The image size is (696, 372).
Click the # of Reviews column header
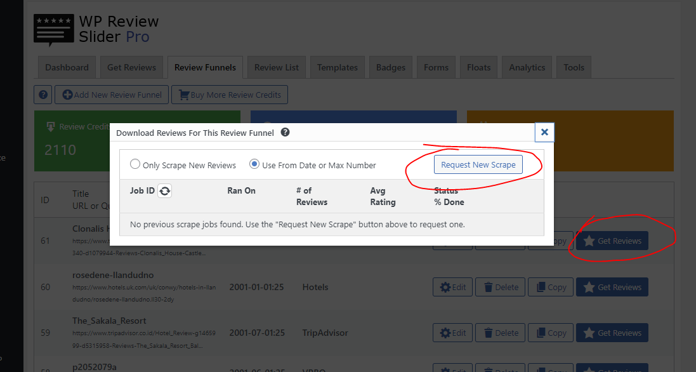pyautogui.click(x=312, y=196)
